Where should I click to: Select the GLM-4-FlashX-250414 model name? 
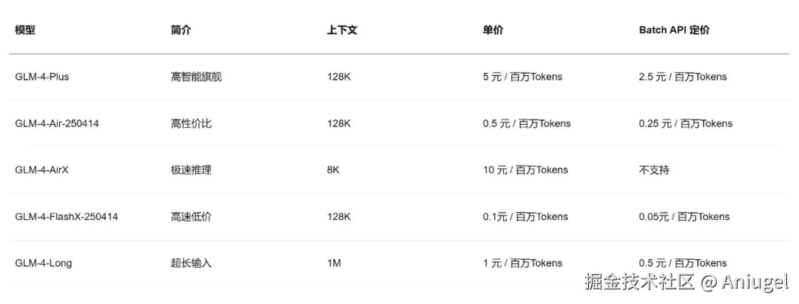(x=67, y=216)
